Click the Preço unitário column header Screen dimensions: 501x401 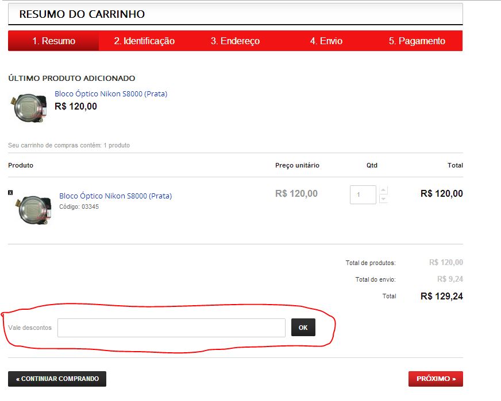coord(297,165)
